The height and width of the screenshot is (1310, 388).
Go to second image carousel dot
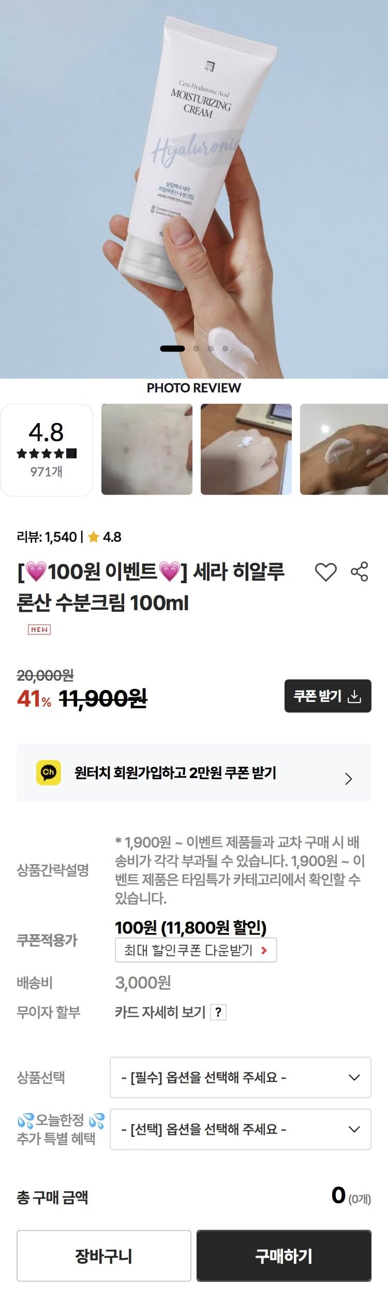click(196, 348)
